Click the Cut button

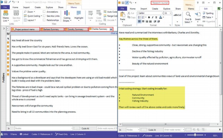(x=131, y=13)
